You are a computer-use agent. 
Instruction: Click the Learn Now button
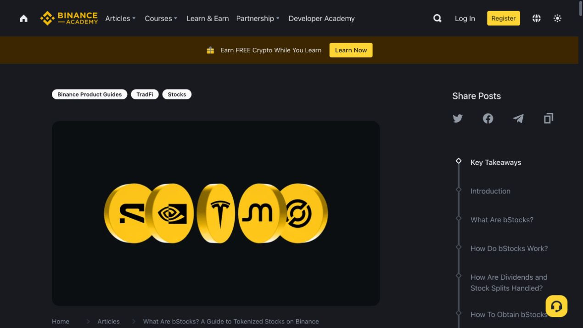click(351, 50)
